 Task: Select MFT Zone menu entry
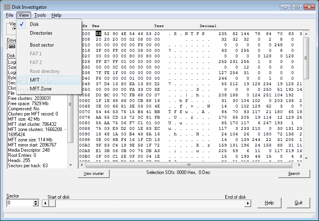[x=49, y=89]
